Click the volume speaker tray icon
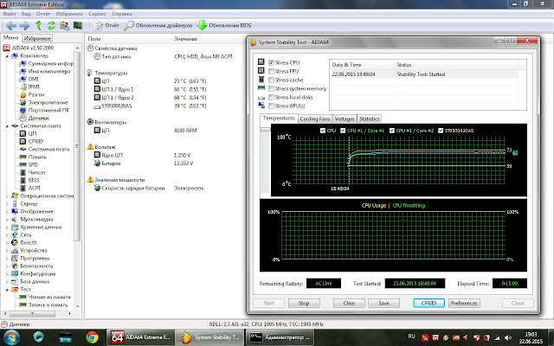The width and height of the screenshot is (554, 346). pyautogui.click(x=508, y=338)
